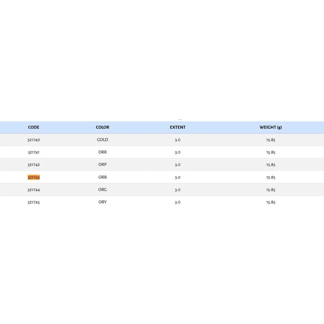324x324 pixels.
Task: Click the WEIGHT (g) column header
Action: tap(271, 127)
